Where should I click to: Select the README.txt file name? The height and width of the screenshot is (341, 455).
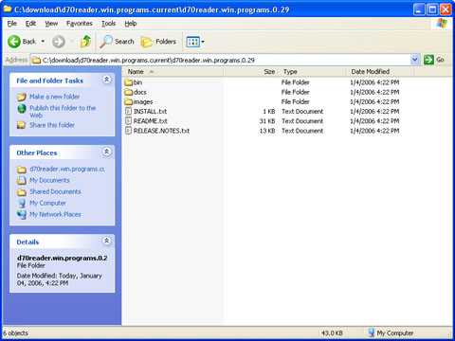point(151,121)
